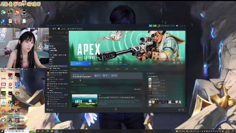Screen dimensions: 236x133
Task: Switch library to grid view icon
Action: [x=67, y=33]
